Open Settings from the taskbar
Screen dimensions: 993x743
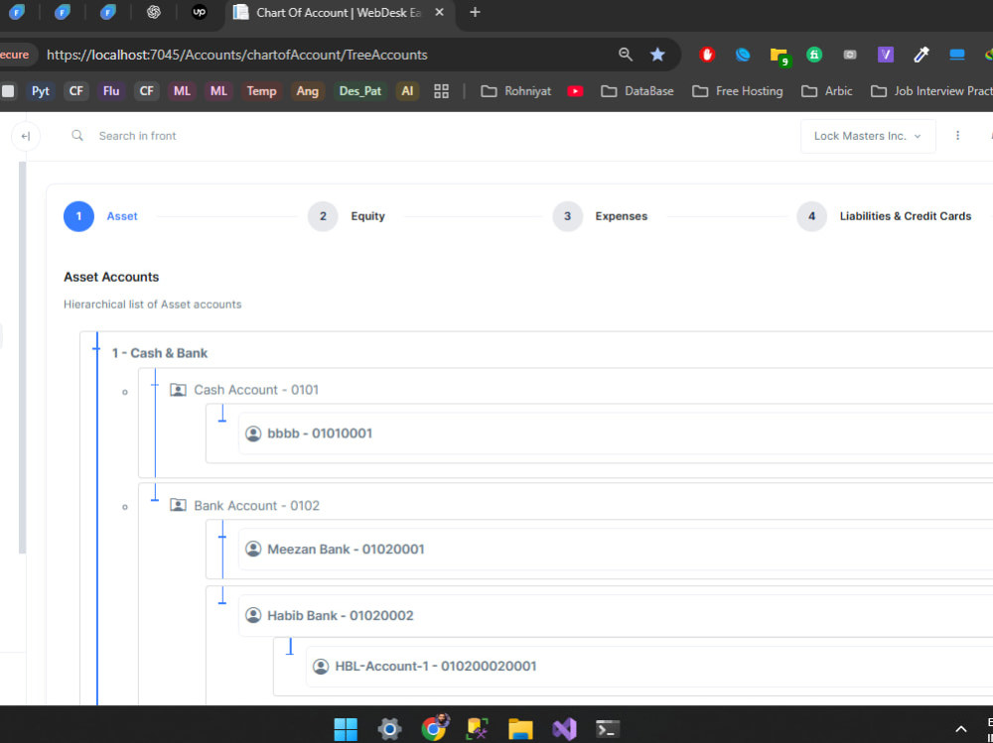389,729
